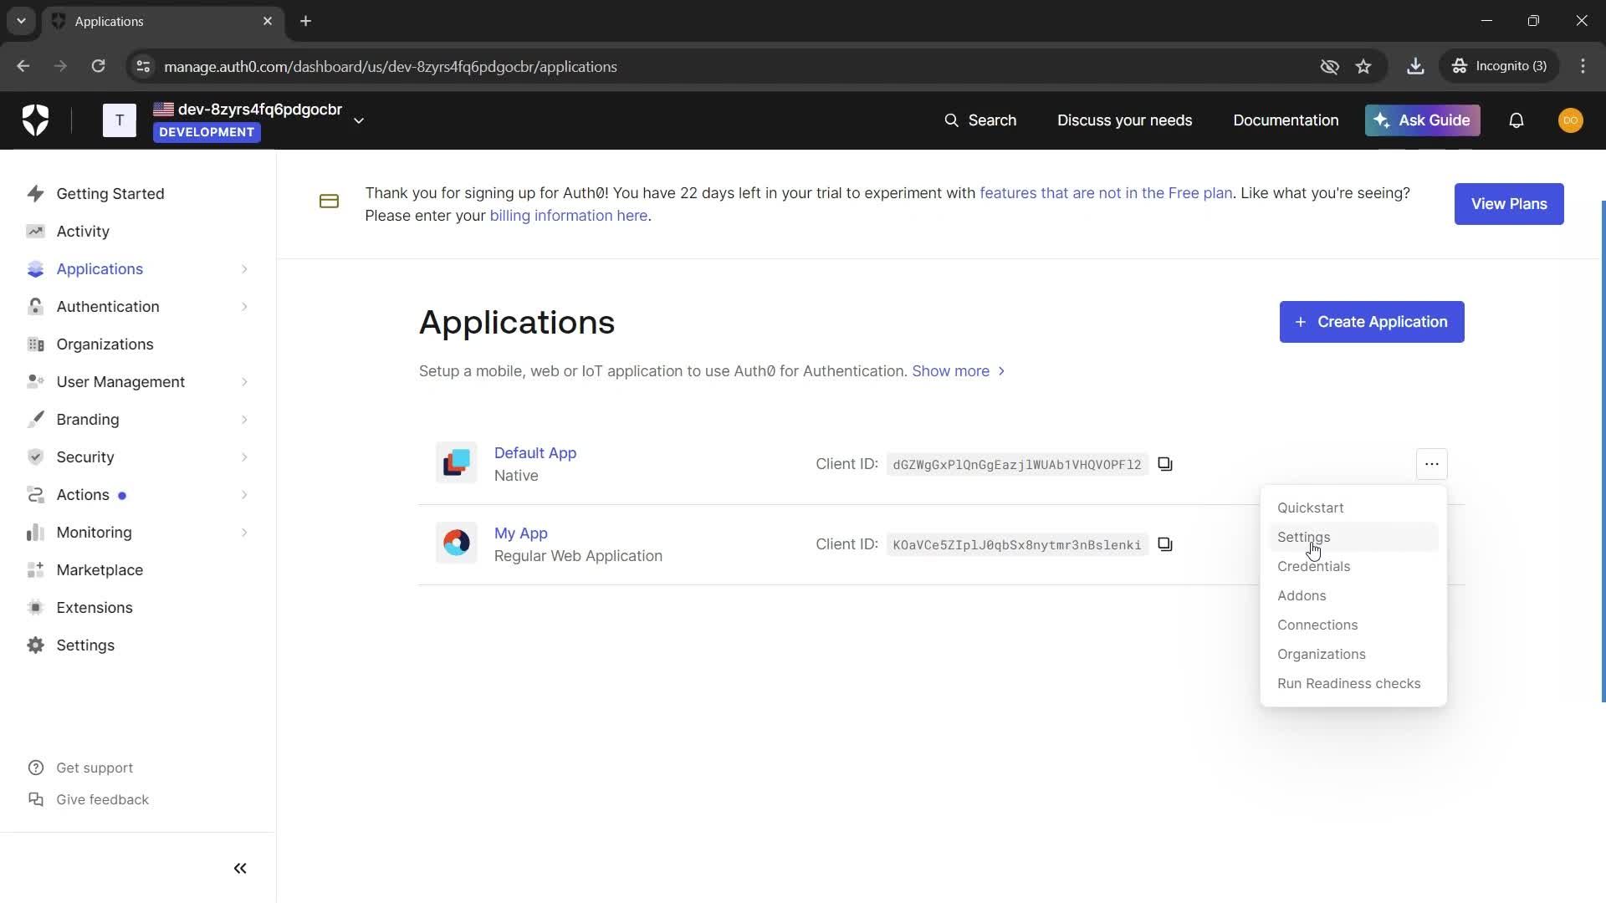The width and height of the screenshot is (1606, 903).
Task: Bookmark this page with the star icon
Action: [x=1363, y=66]
